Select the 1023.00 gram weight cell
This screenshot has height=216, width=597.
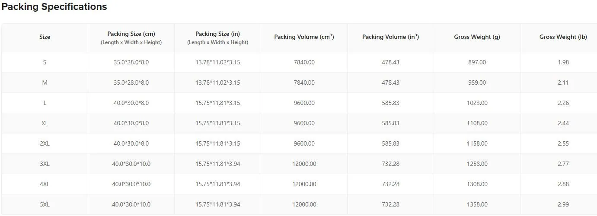coord(477,103)
